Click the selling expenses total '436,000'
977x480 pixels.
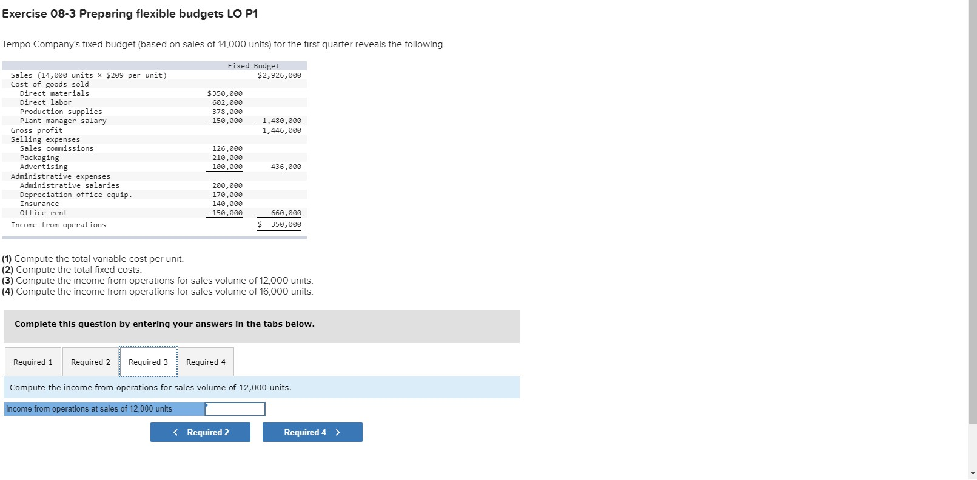[286, 167]
